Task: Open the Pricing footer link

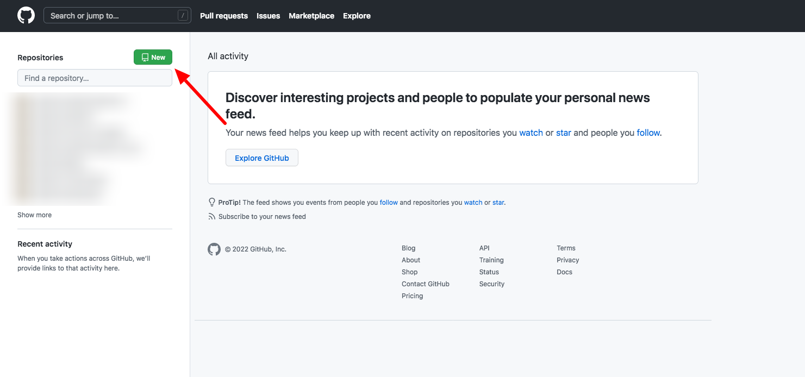Action: tap(412, 296)
